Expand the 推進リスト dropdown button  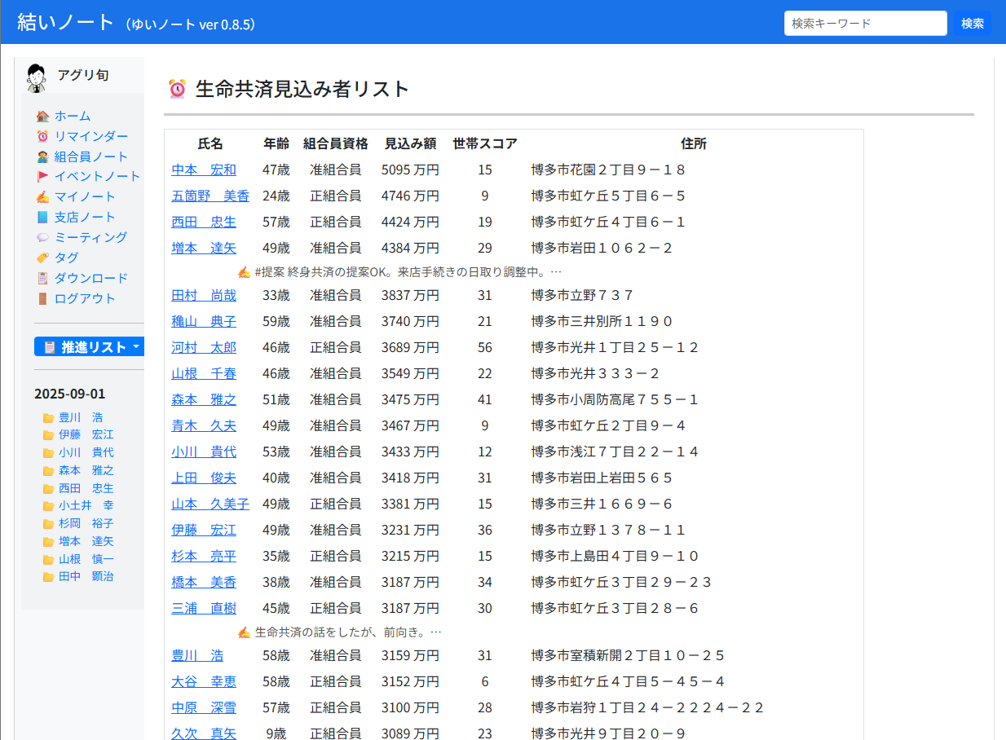click(x=88, y=346)
